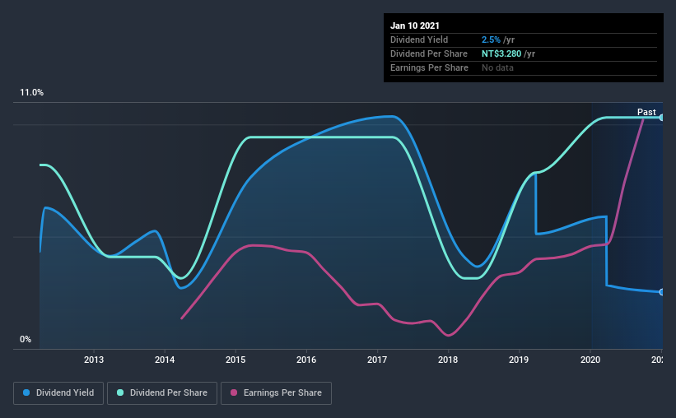Select the Dividend Yield endpoint marker

(x=662, y=292)
